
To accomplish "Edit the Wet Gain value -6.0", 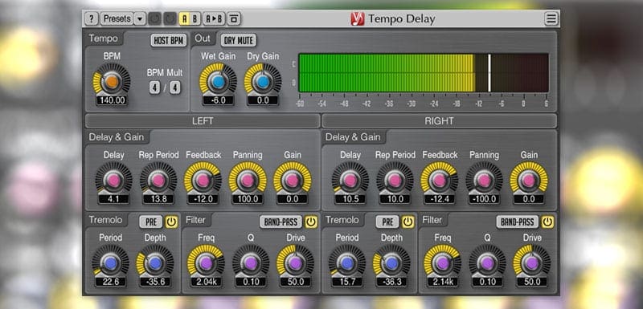I will (218, 100).
